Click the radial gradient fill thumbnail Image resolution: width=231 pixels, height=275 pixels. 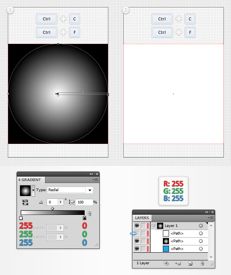click(x=25, y=190)
